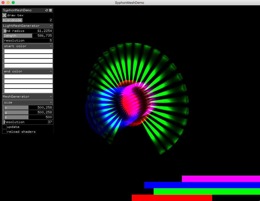This screenshot has width=260, height=201.
Task: Enable the 'update' checkbox
Action: pyautogui.click(x=4, y=127)
